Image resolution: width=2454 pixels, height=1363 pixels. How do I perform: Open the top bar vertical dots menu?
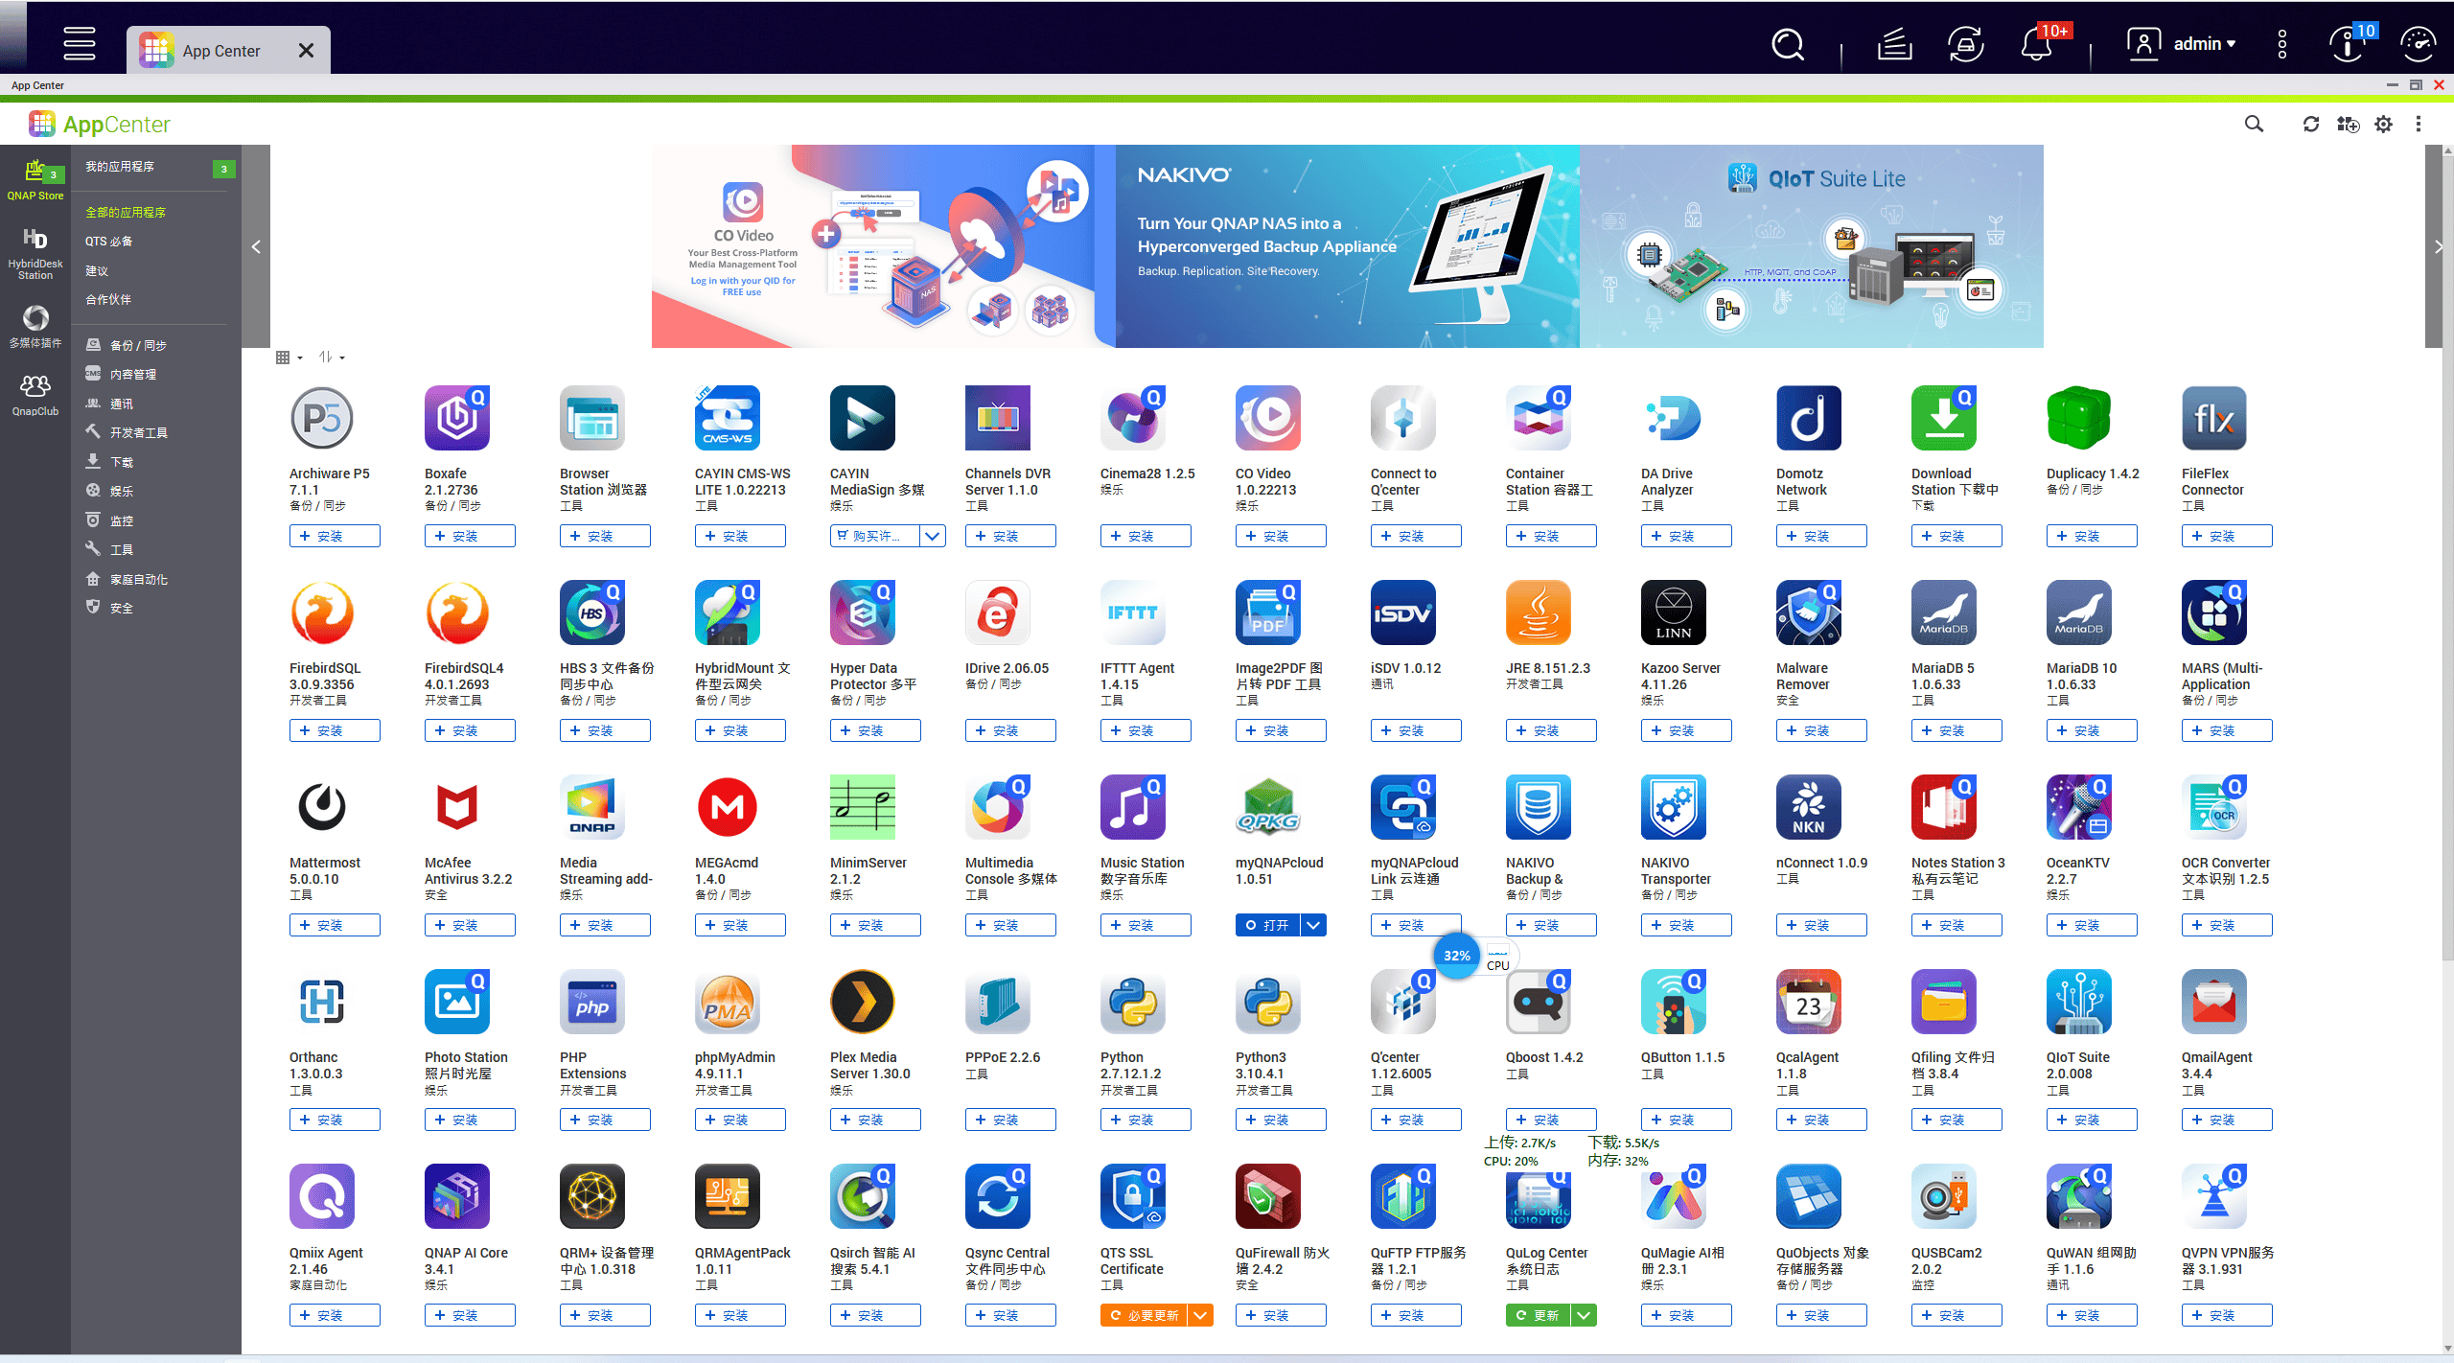click(2282, 44)
